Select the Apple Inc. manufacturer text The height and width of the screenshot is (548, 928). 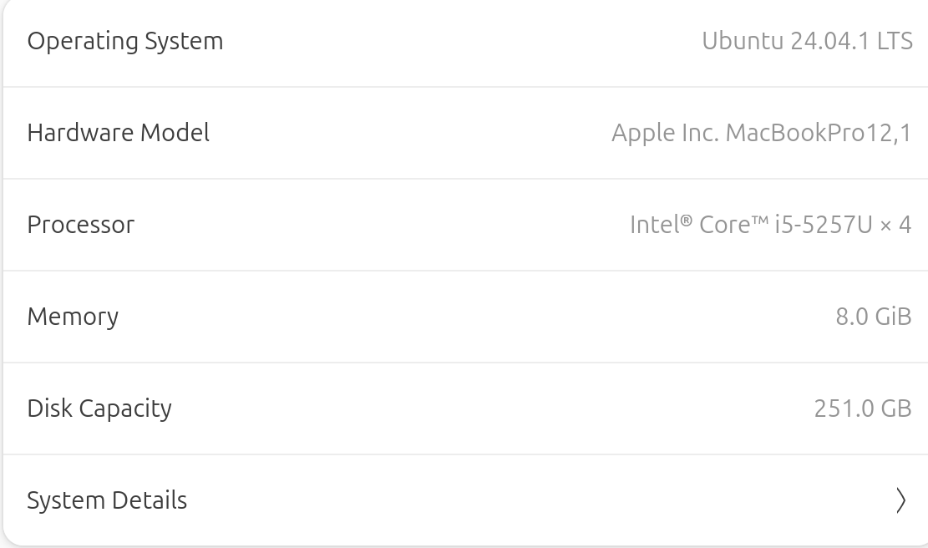[665, 133]
